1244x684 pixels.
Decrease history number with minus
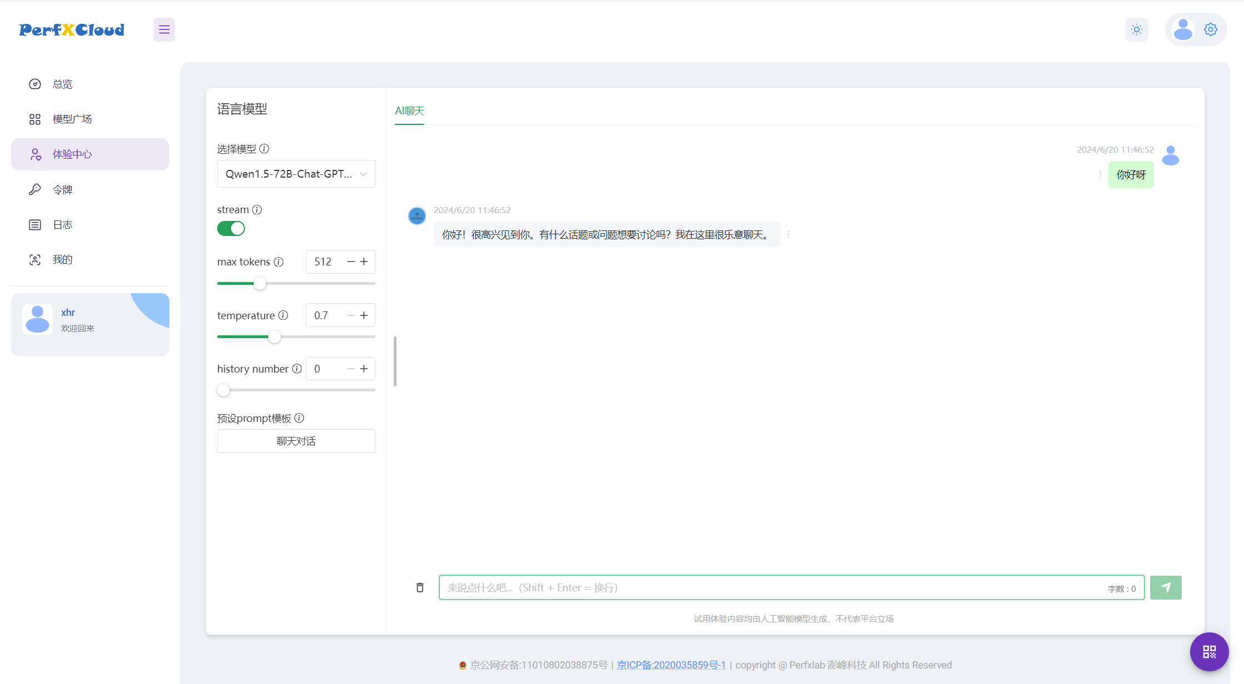[x=351, y=369]
